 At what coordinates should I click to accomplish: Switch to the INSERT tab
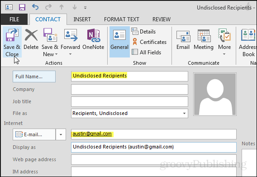82,19
